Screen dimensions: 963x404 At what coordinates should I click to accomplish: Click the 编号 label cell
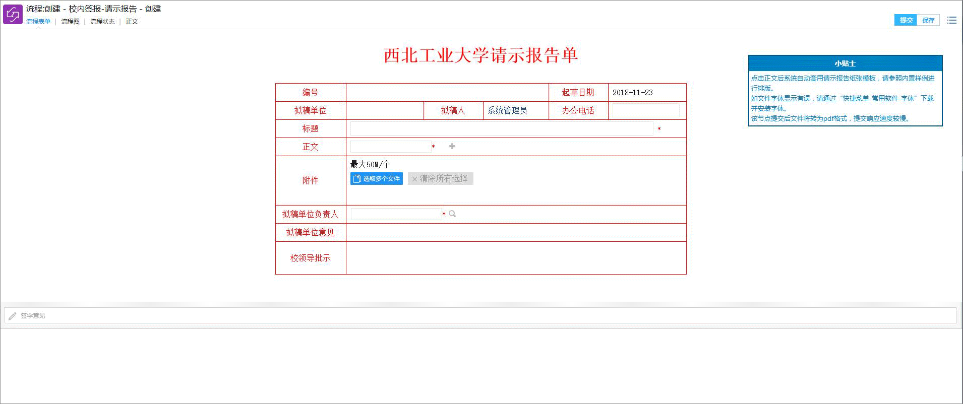pos(311,93)
